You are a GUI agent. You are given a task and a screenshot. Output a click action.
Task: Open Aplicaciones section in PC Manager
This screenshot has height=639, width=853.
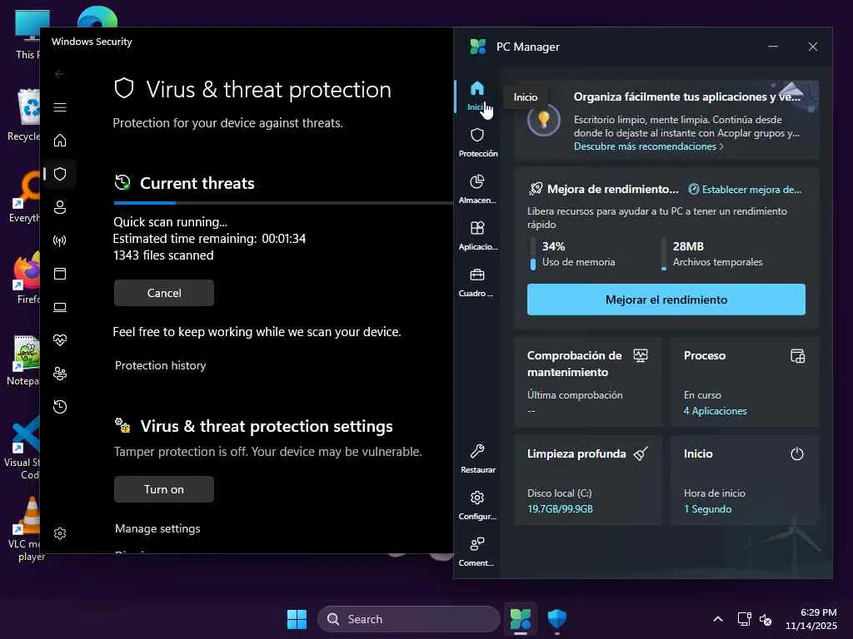coord(477,235)
